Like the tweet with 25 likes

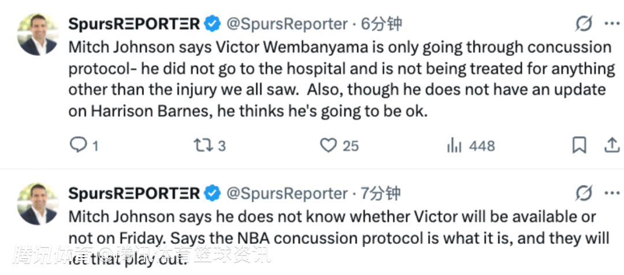329,145
